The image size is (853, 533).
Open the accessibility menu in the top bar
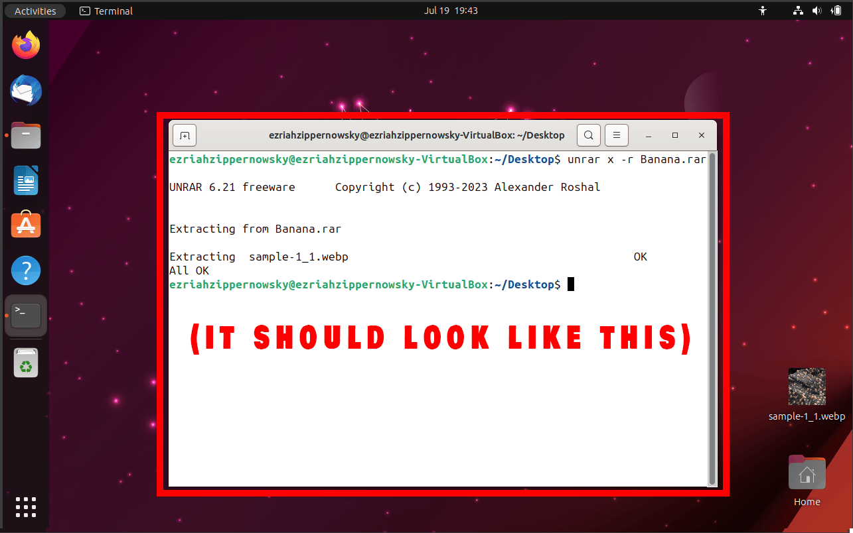coord(762,10)
